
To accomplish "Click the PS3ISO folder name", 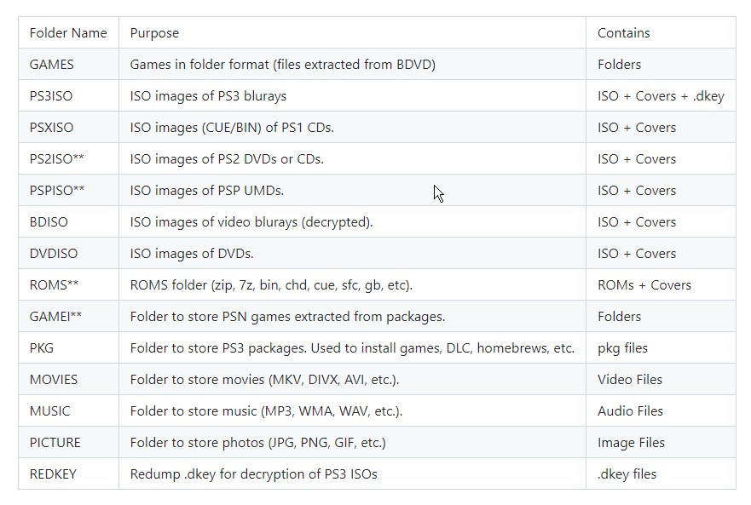I will coord(51,96).
